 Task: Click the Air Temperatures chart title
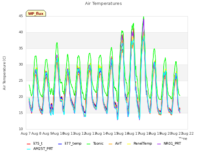103,4
